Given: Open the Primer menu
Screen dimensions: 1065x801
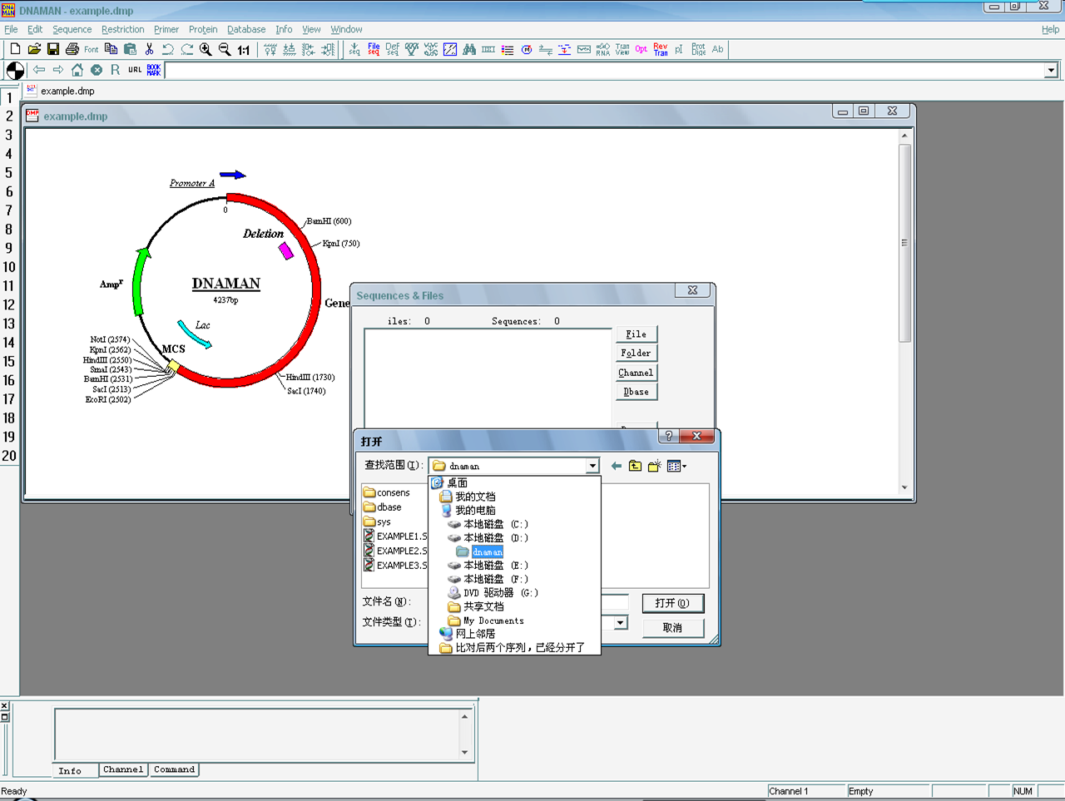Looking at the screenshot, I should [166, 29].
